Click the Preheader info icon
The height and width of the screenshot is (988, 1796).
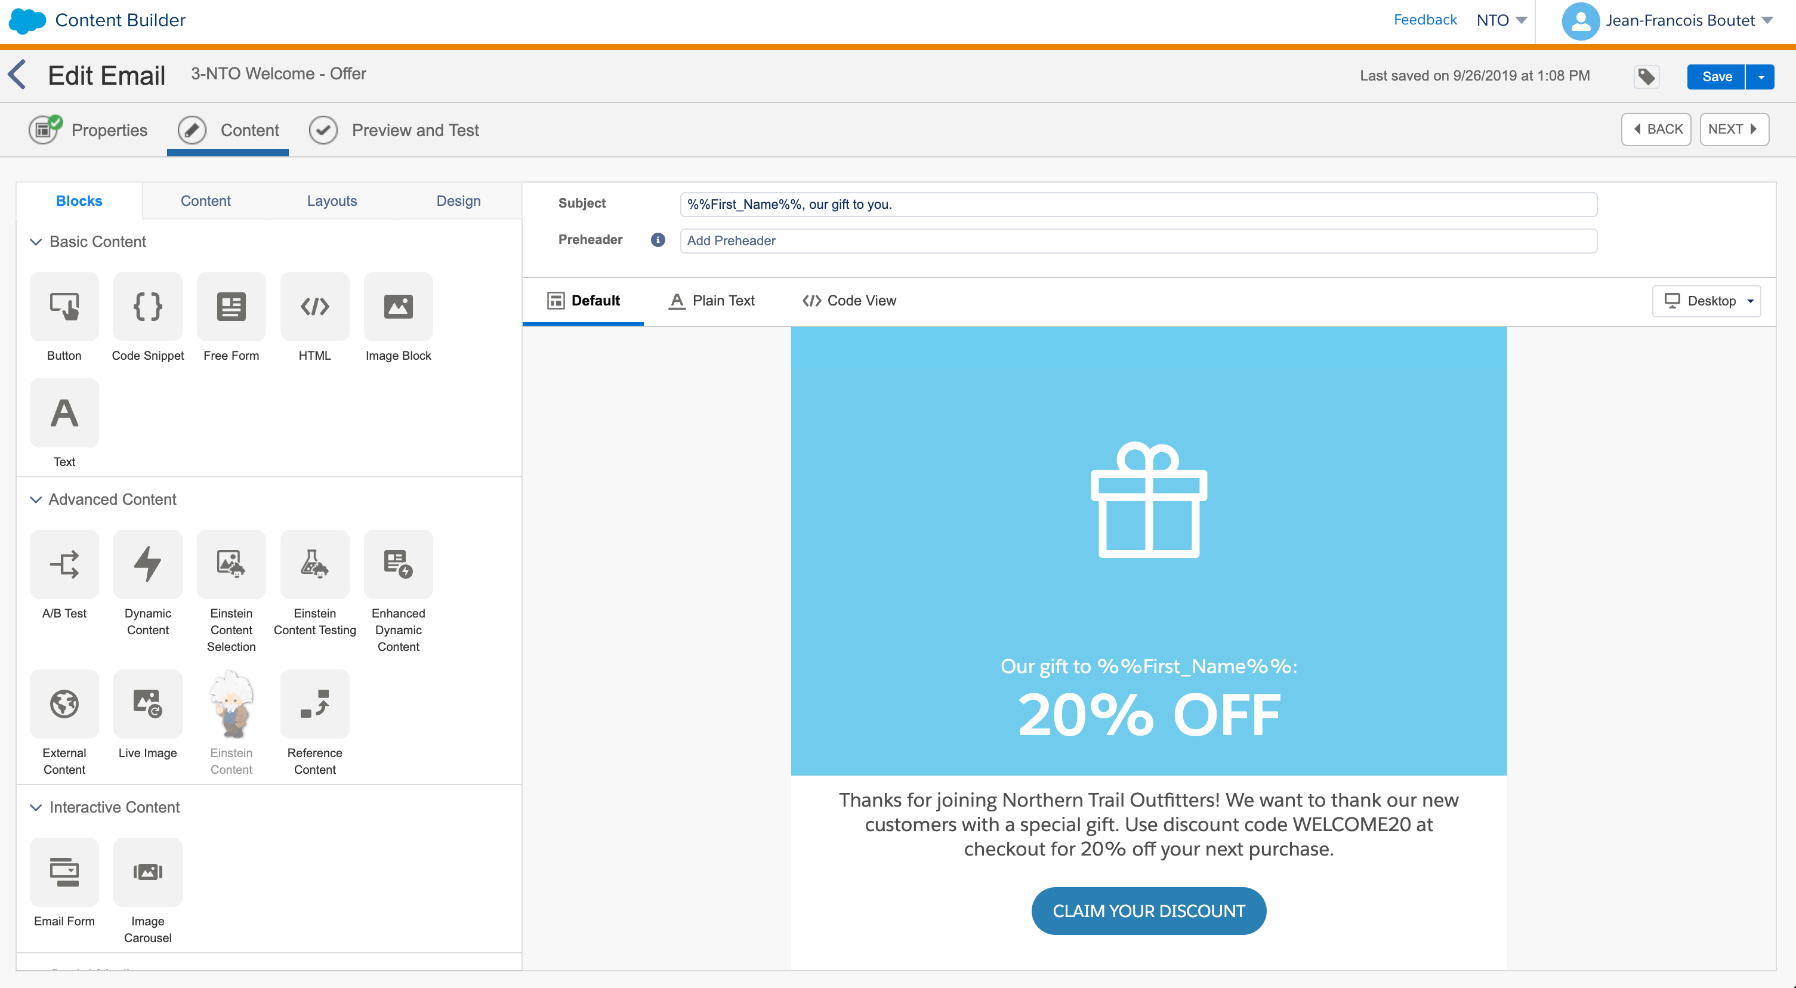click(658, 240)
